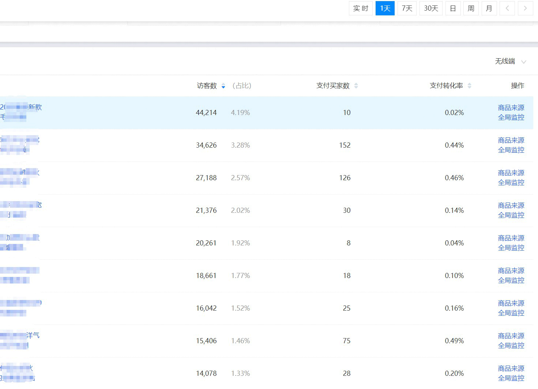
Task: Open 商品来源 for the 44,214 visitors row
Action: click(511, 108)
